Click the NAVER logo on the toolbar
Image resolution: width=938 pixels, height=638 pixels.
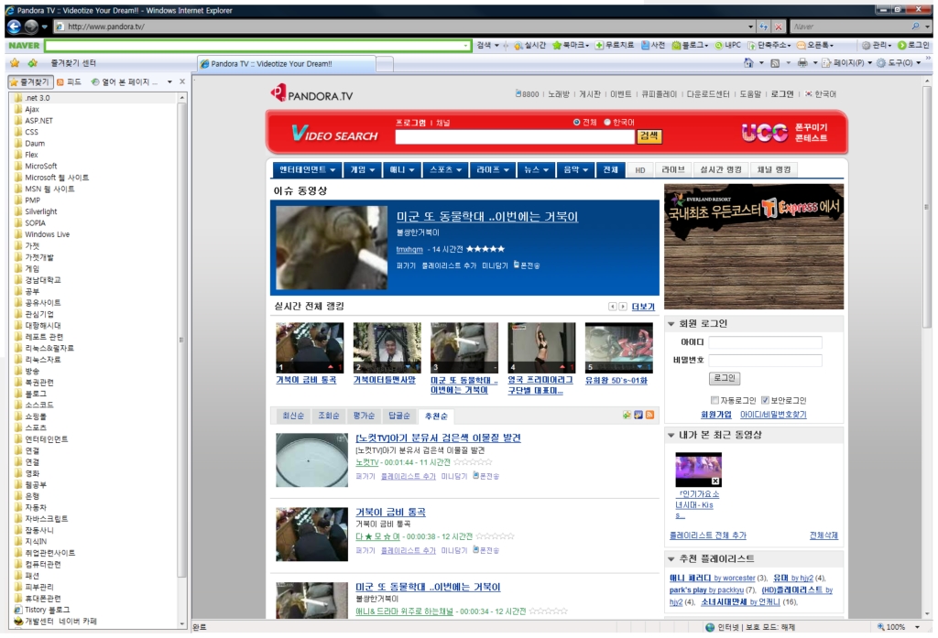pos(24,46)
